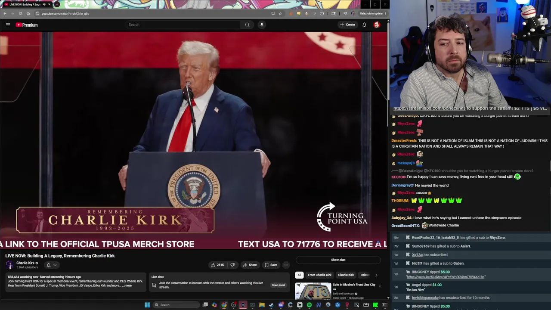The width and height of the screenshot is (551, 310).
Task: Select the From Charlie Kirk chip
Action: coord(319,275)
